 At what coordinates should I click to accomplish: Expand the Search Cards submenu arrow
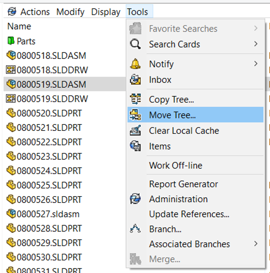[256, 44]
